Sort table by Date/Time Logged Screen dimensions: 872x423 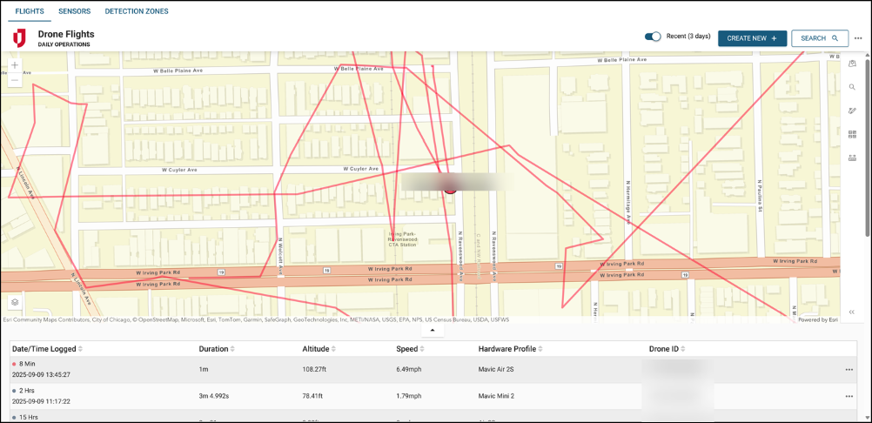pos(81,349)
